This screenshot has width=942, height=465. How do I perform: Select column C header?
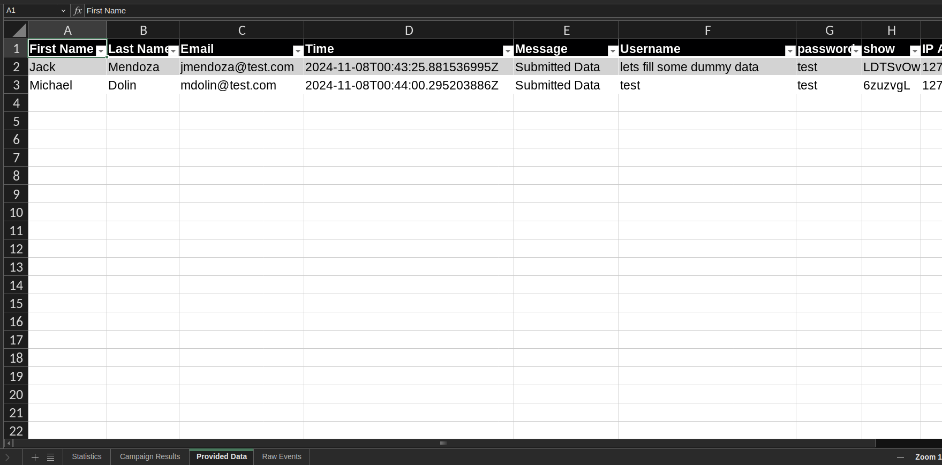pyautogui.click(x=242, y=30)
